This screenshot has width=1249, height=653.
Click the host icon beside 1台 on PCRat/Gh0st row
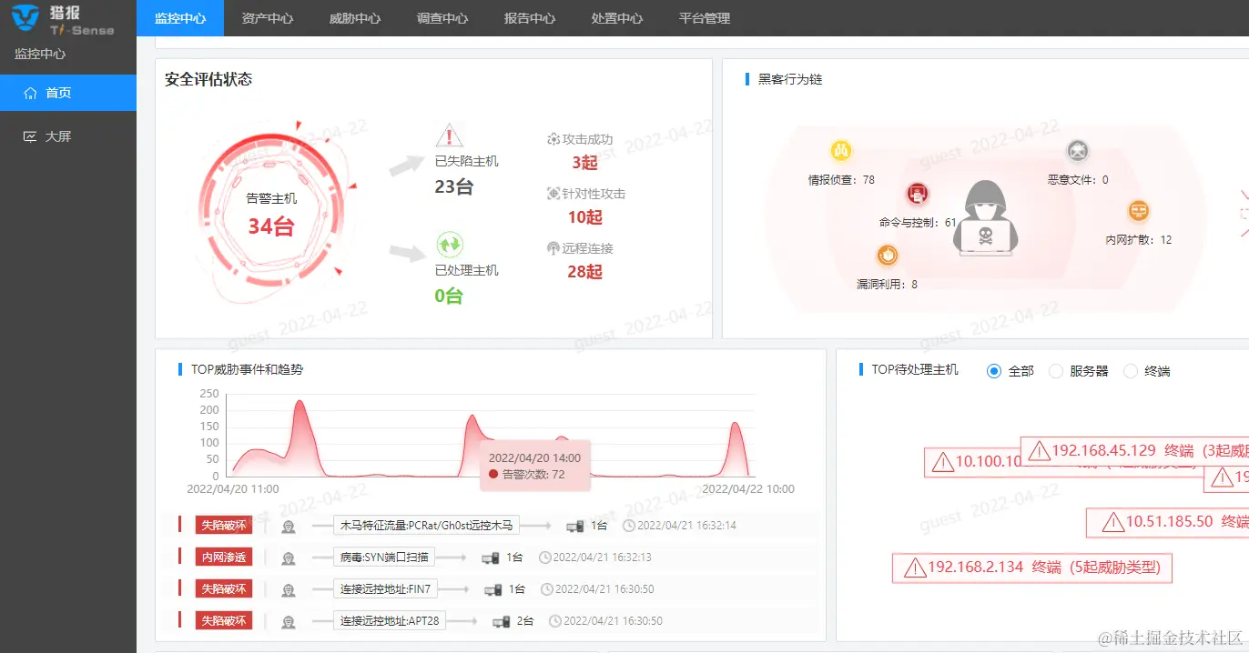(574, 526)
